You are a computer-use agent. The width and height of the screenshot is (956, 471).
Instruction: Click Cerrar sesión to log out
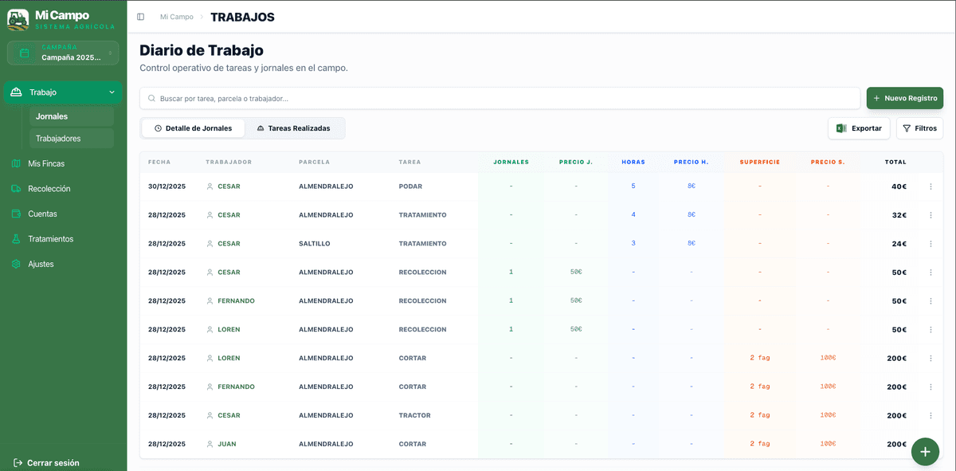[46, 463]
